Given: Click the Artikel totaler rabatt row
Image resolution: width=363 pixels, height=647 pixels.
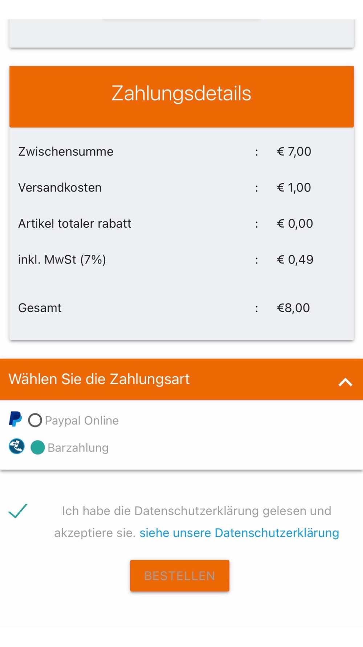Looking at the screenshot, I should [181, 223].
